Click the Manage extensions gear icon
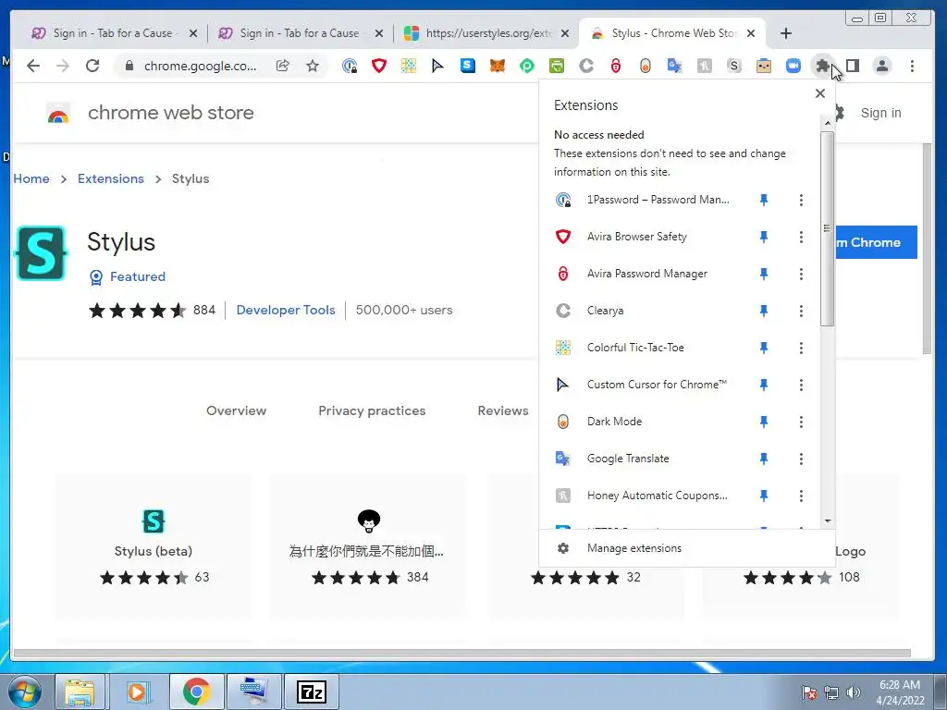Image resolution: width=947 pixels, height=710 pixels. [563, 548]
